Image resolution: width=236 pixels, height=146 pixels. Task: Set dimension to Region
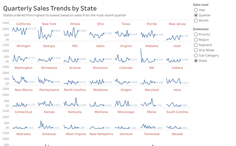(196, 40)
